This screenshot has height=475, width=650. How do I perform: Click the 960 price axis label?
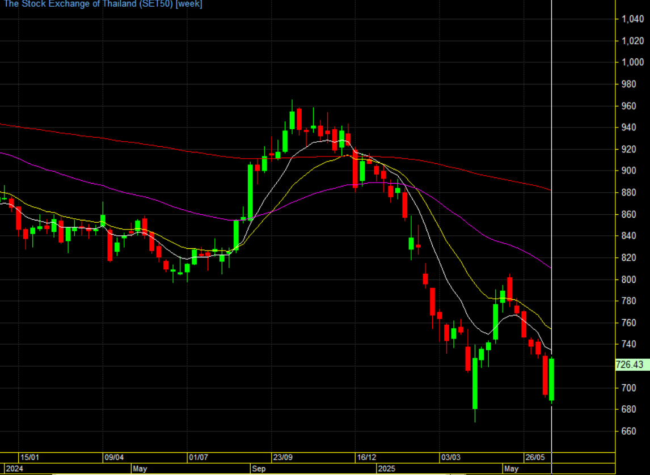(x=628, y=107)
